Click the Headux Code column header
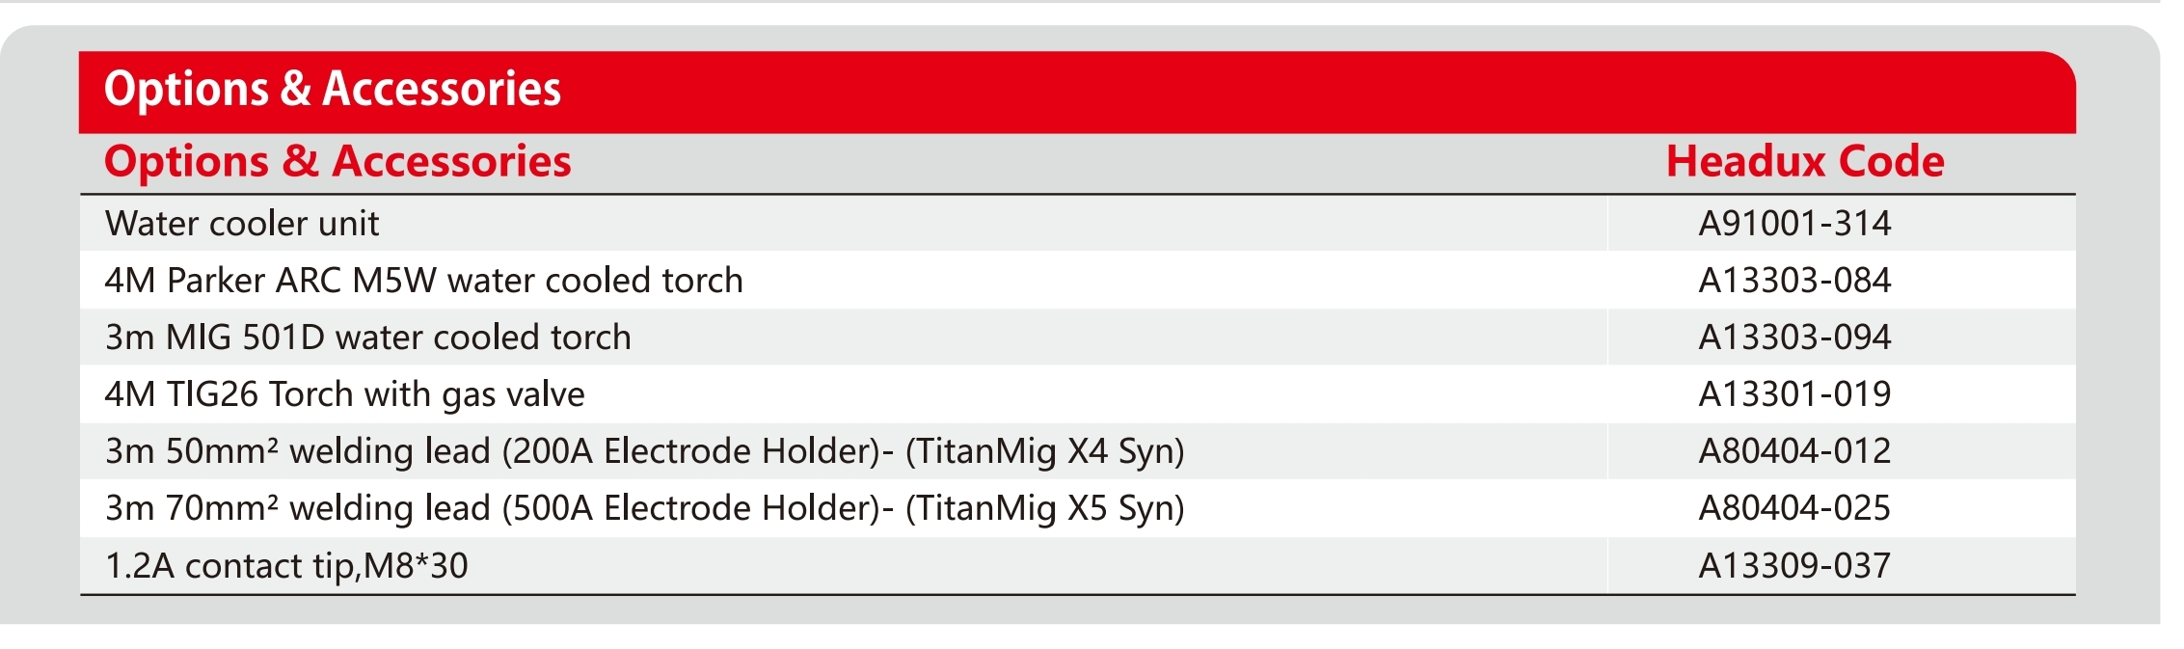Image resolution: width=2184 pixels, height=649 pixels. tap(1804, 161)
